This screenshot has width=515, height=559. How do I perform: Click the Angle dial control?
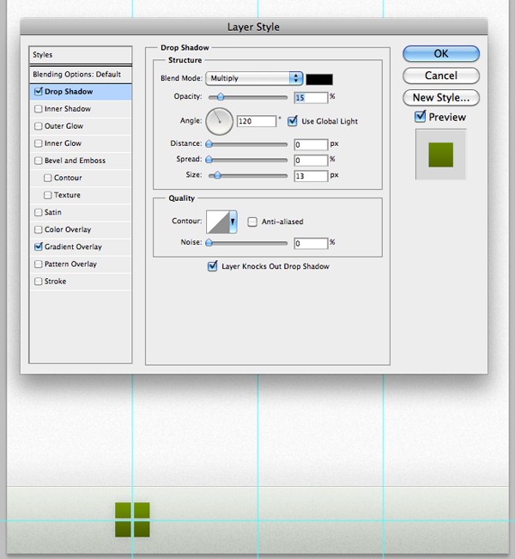click(x=219, y=122)
